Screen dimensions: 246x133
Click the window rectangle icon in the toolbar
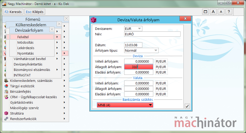(x=205, y=12)
